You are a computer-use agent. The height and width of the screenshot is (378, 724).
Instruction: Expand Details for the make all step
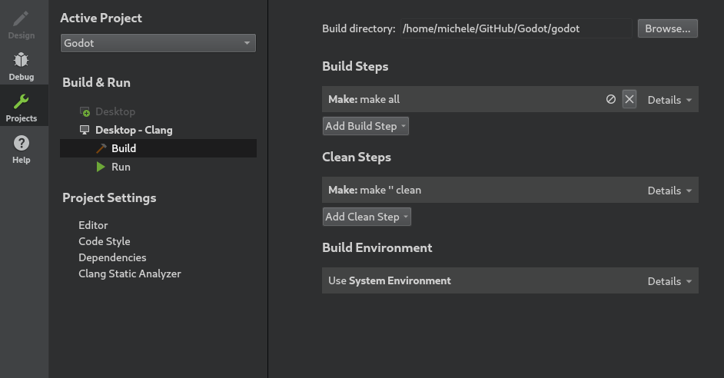(669, 100)
